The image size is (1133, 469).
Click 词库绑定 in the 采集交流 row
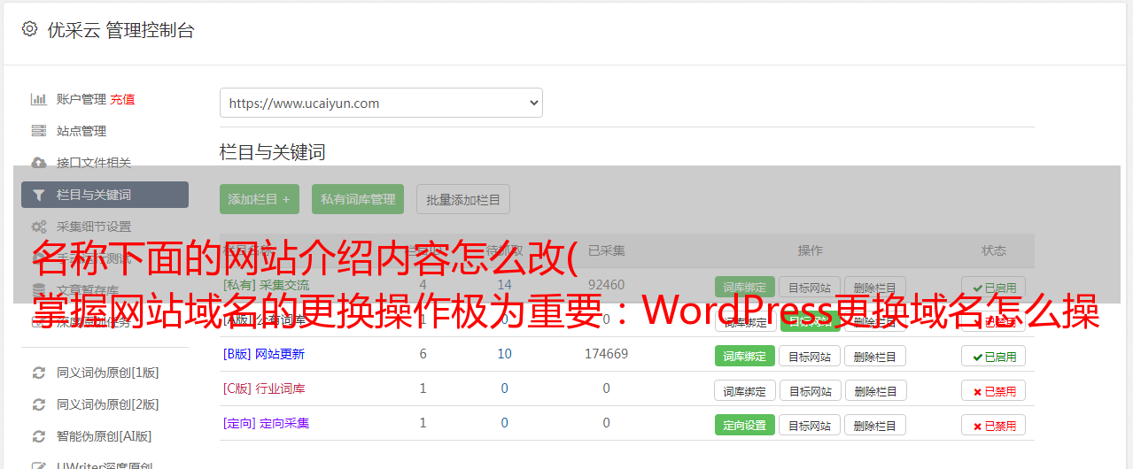coord(745,288)
